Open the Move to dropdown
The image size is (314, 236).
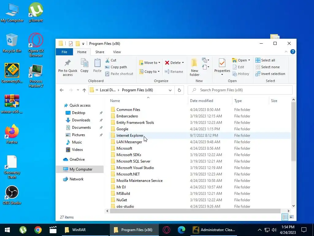click(x=150, y=63)
